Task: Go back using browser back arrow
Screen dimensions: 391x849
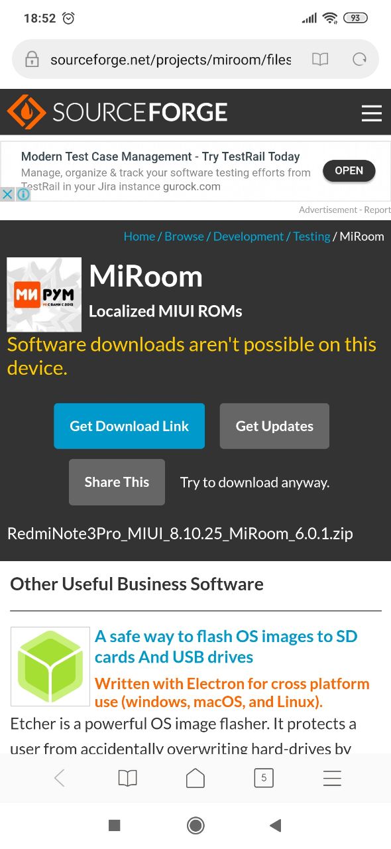Action: [60, 778]
